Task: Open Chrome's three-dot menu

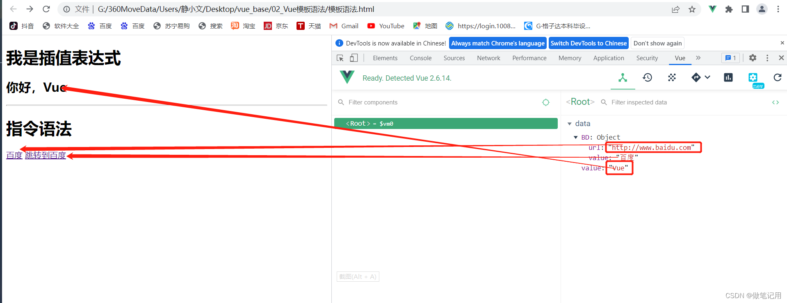Action: click(x=778, y=9)
